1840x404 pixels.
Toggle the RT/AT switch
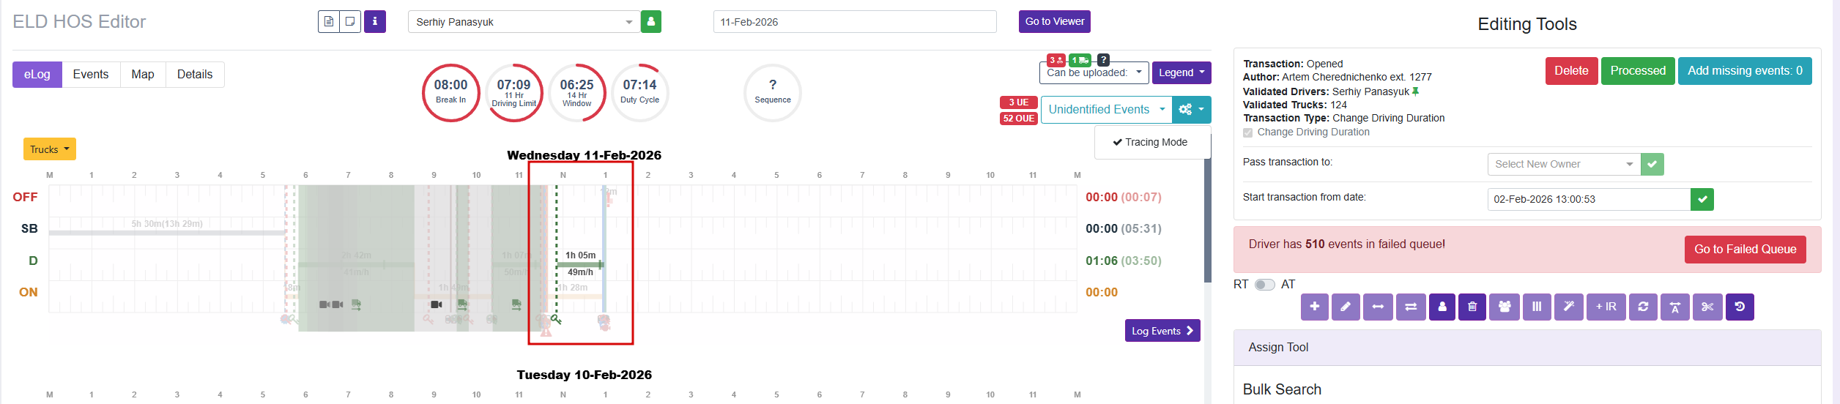point(1264,285)
